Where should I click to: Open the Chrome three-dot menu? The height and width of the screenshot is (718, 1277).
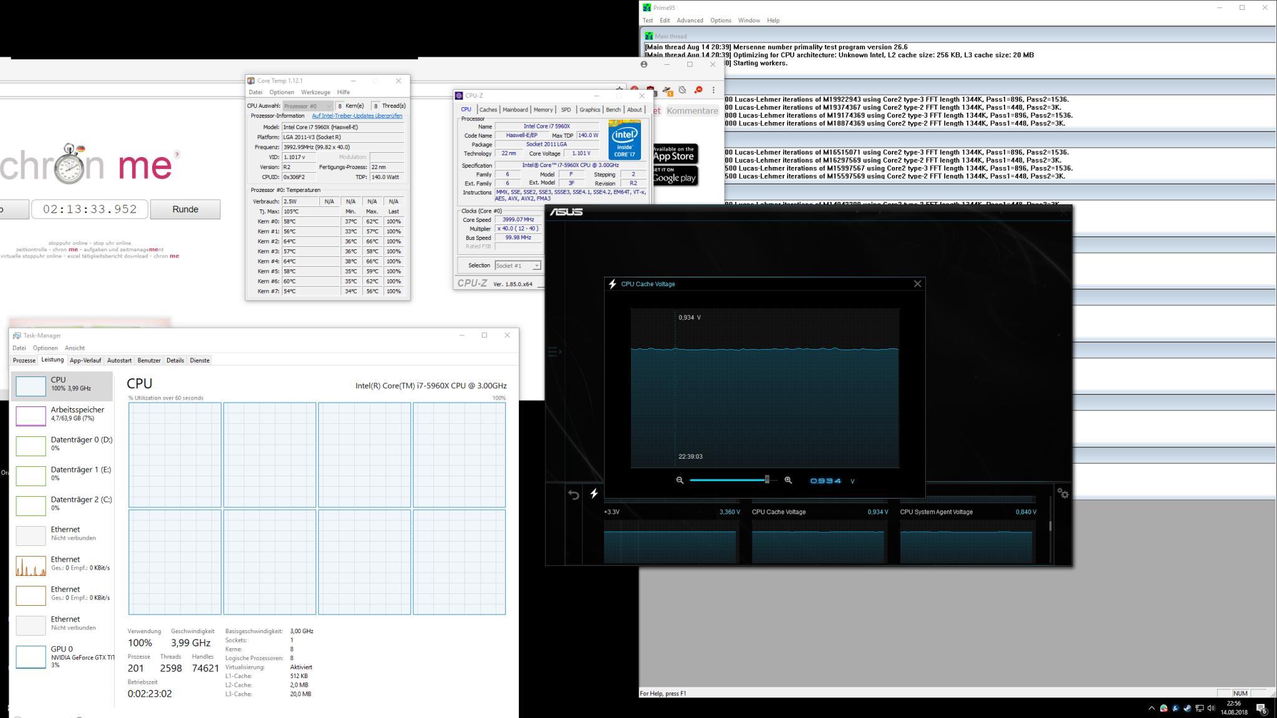(713, 90)
